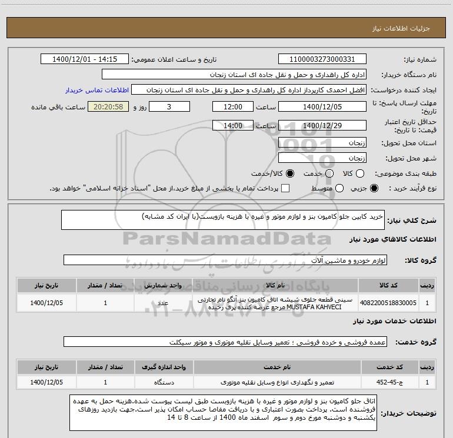Click the واحد شمارش column header
Viewport: 453px width, 438px height.
(163, 285)
